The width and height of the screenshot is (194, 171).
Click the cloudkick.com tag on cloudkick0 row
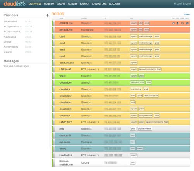(137, 82)
